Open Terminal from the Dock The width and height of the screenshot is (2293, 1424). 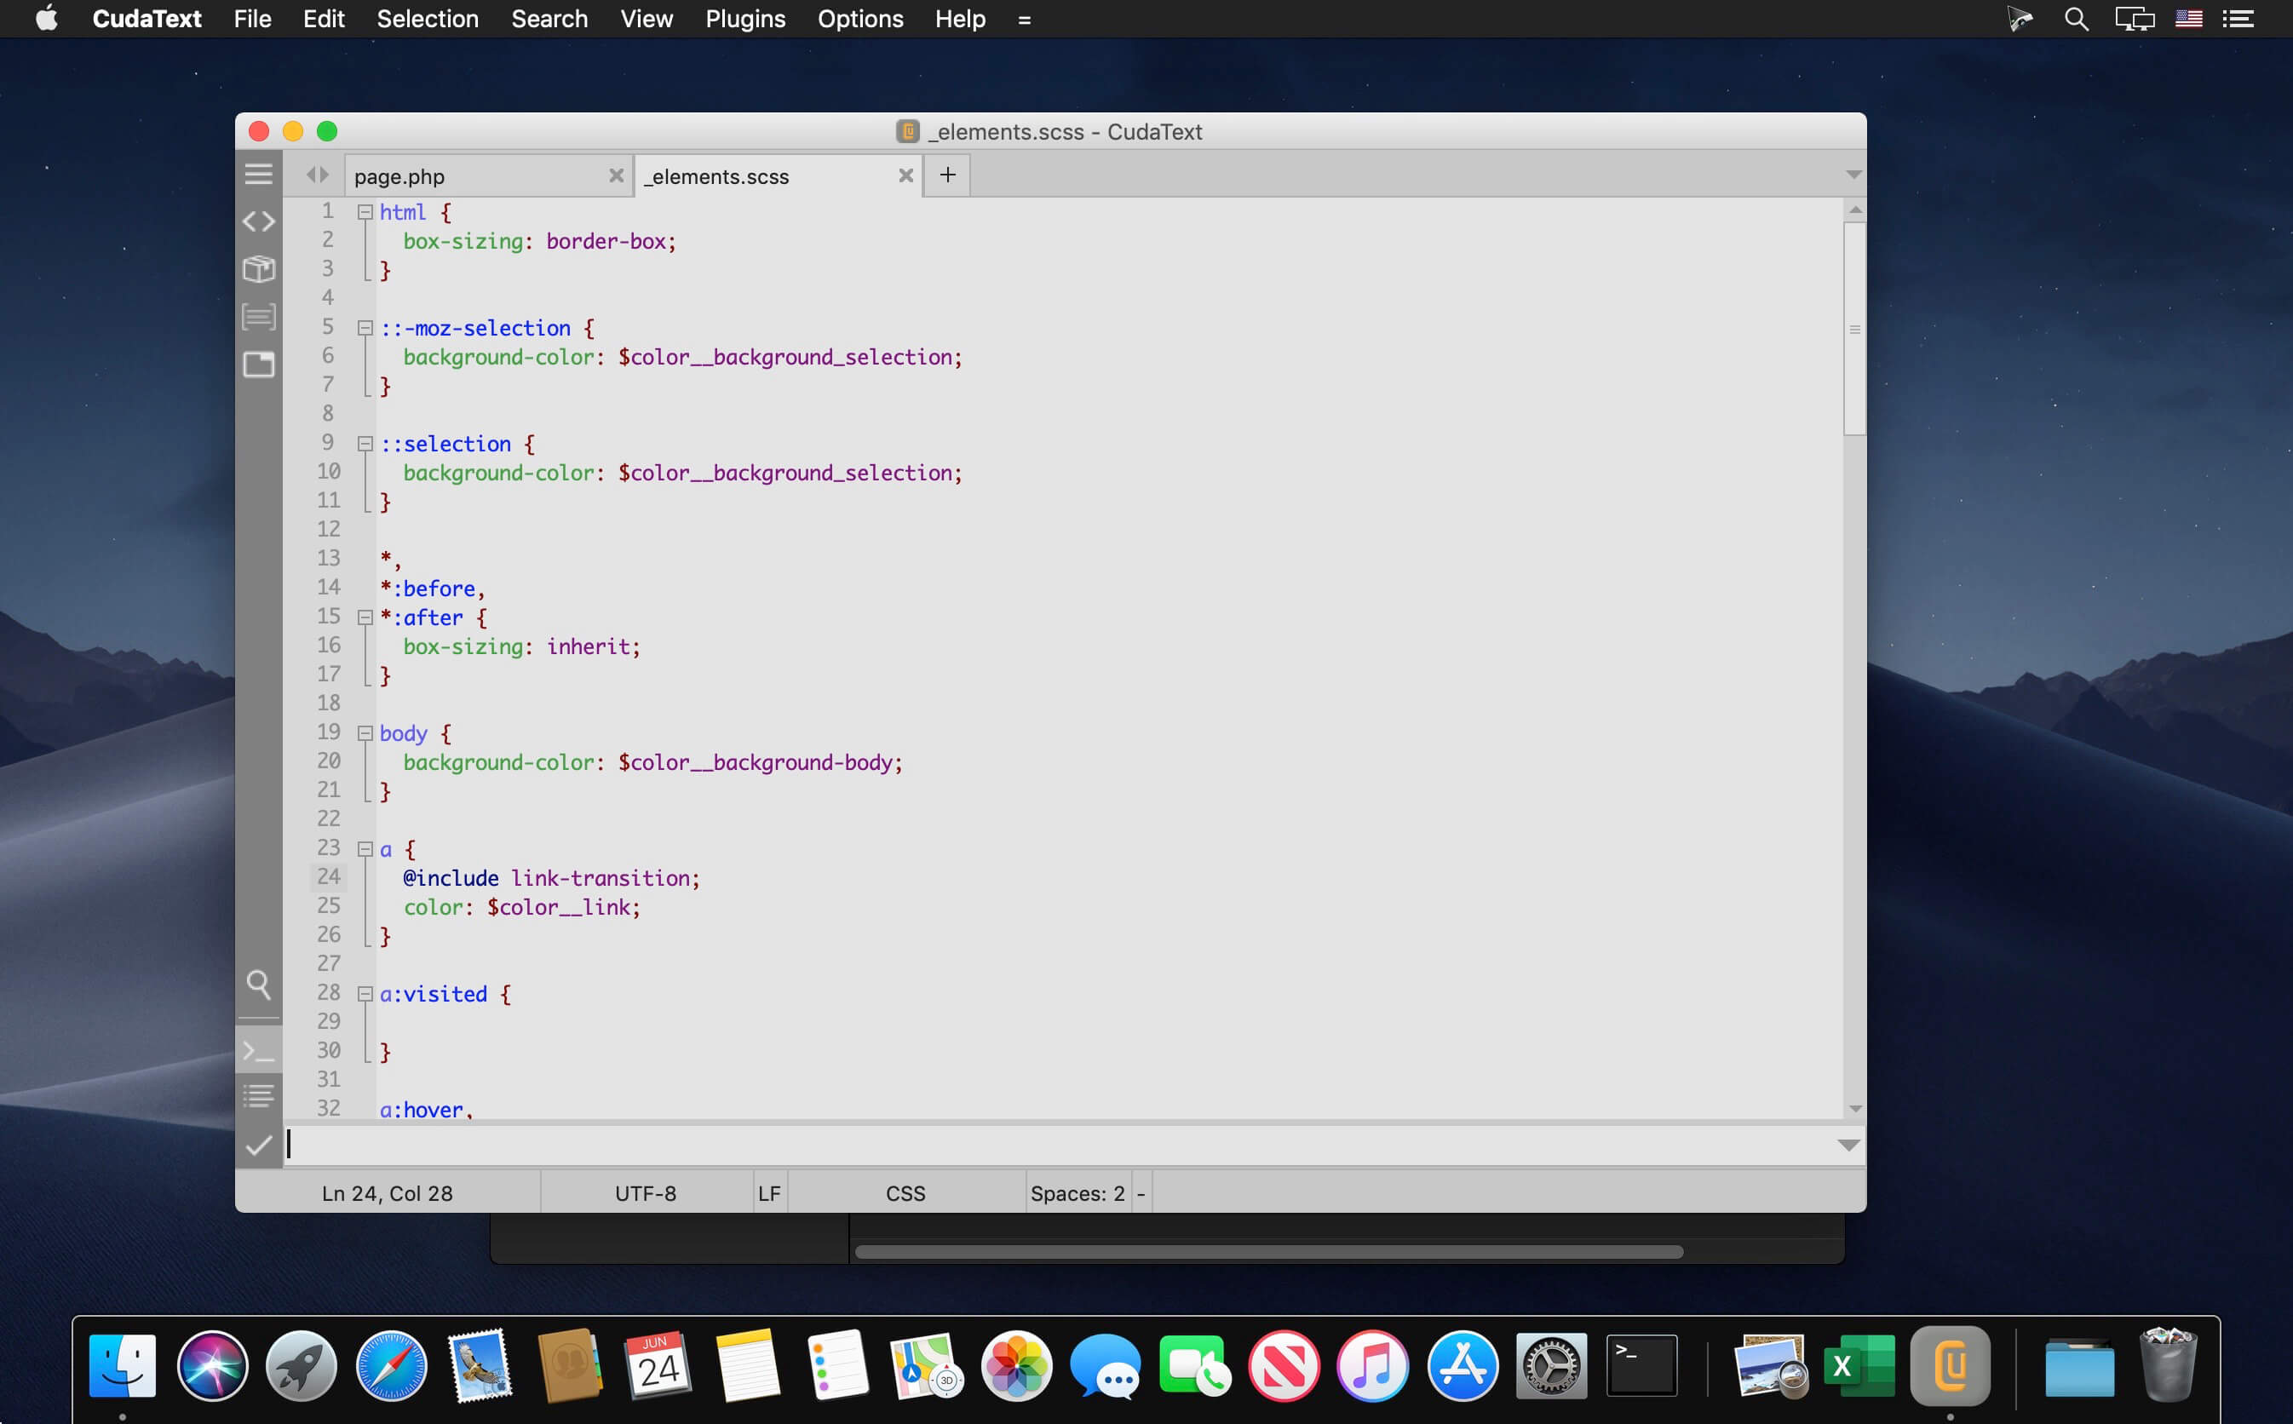pyautogui.click(x=1641, y=1367)
